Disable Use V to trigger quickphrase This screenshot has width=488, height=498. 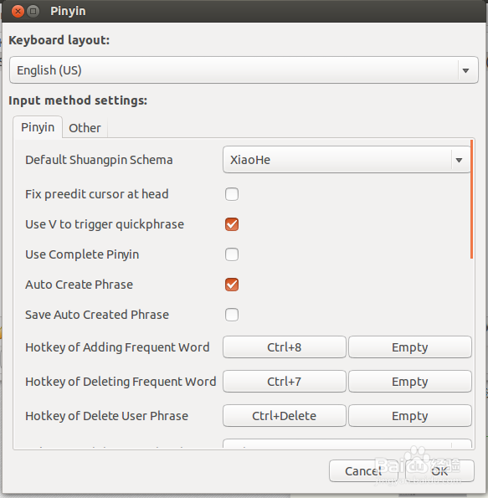(x=232, y=224)
